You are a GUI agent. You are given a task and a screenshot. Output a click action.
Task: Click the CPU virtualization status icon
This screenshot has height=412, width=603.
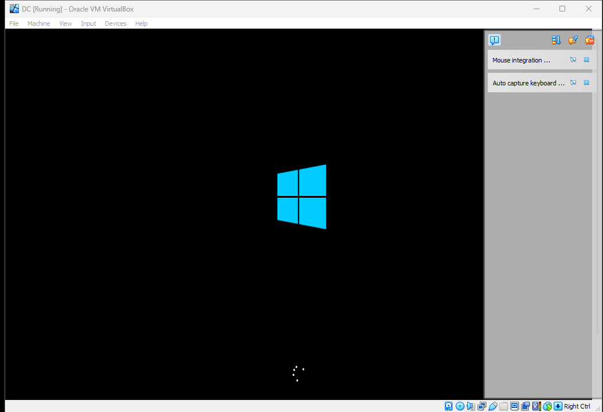tap(537, 406)
